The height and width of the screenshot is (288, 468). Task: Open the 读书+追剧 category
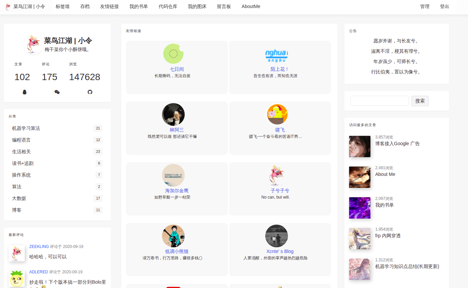point(23,163)
